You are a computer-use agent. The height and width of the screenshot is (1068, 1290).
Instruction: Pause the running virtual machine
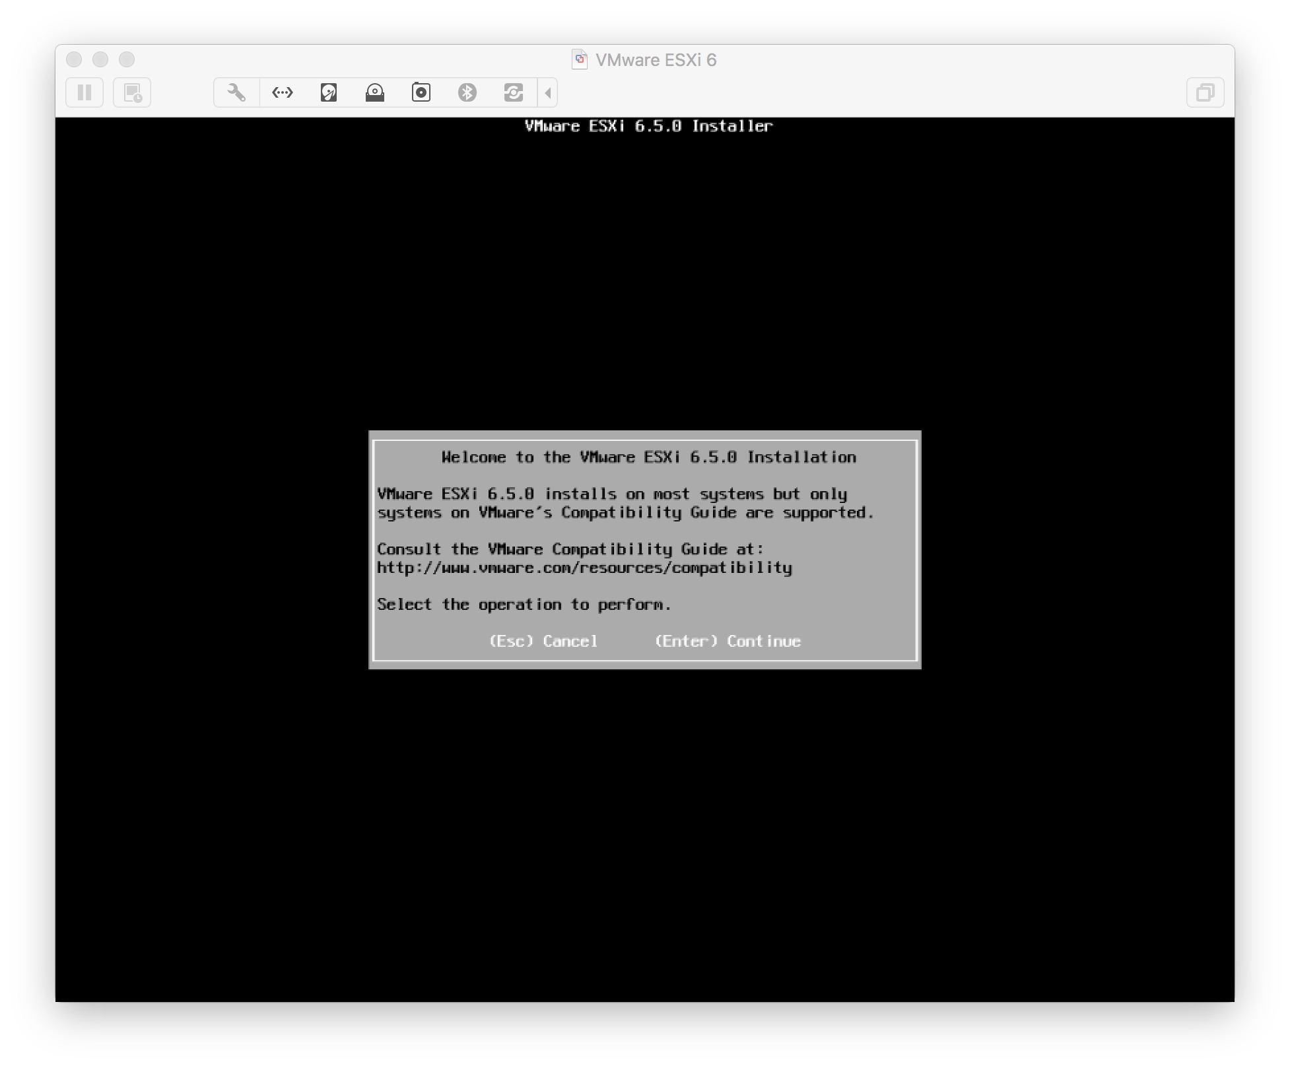[x=85, y=92]
